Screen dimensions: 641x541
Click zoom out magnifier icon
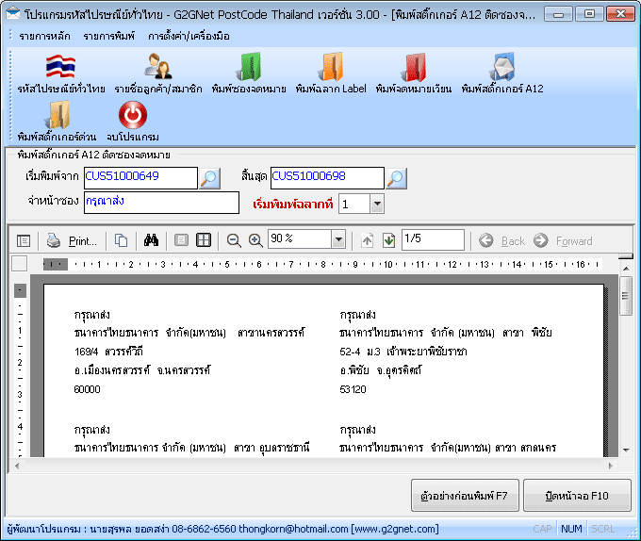[x=234, y=240]
